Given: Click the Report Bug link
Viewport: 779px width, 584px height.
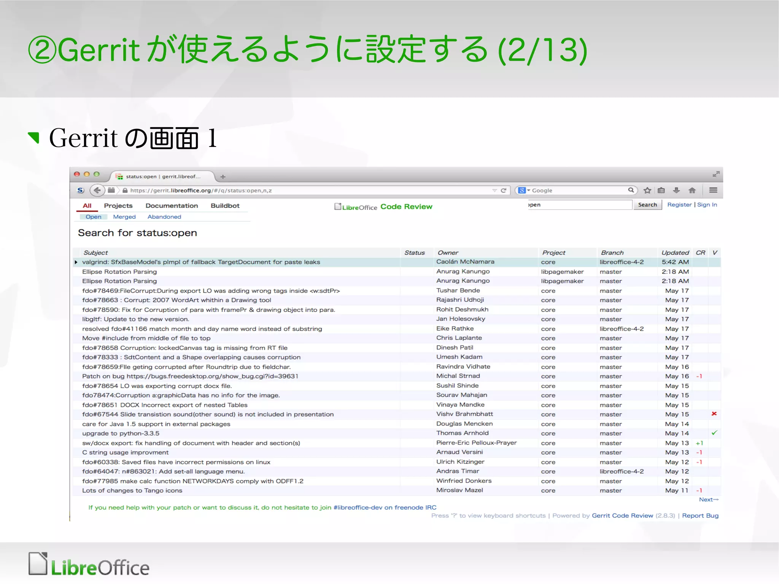Looking at the screenshot, I should (700, 516).
